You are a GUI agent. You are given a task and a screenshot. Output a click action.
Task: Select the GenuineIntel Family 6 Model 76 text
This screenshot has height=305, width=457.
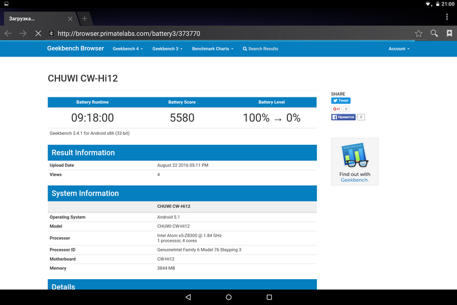click(x=199, y=250)
